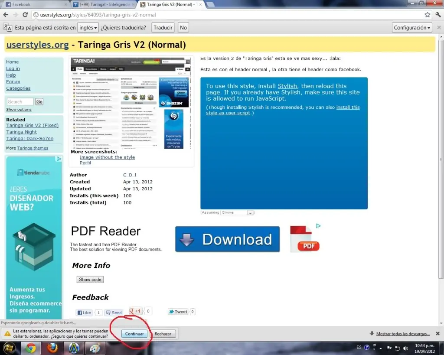The image size is (444, 355).
Task: Open the Log in link
Action: click(13, 68)
